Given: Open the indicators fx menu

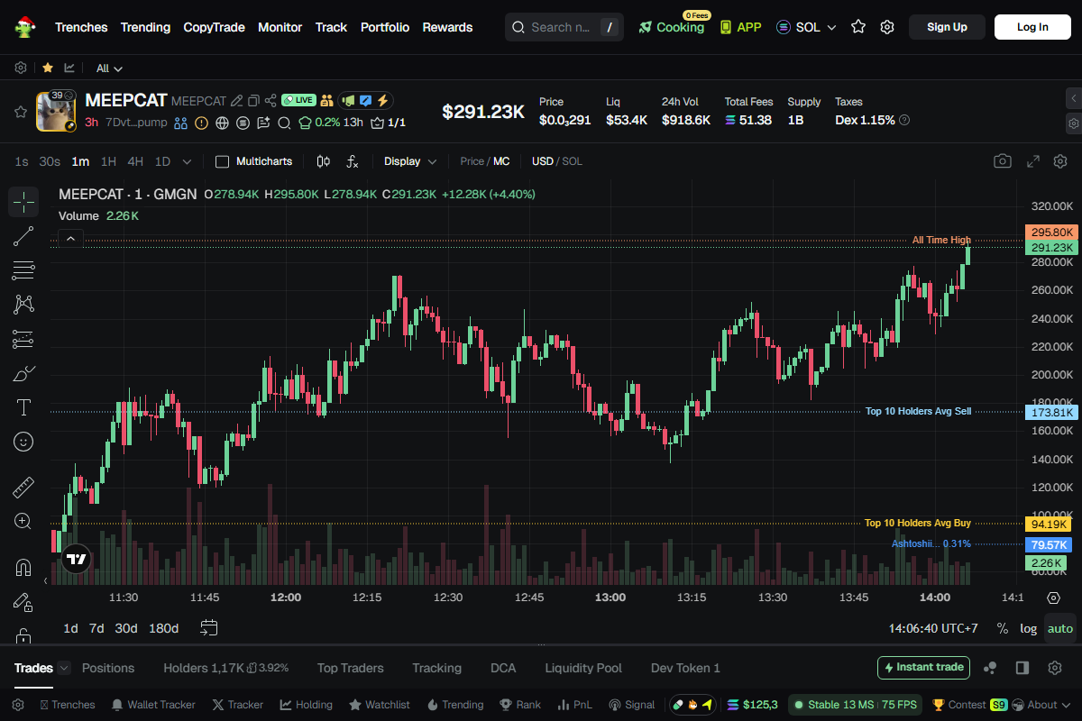Looking at the screenshot, I should point(353,161).
